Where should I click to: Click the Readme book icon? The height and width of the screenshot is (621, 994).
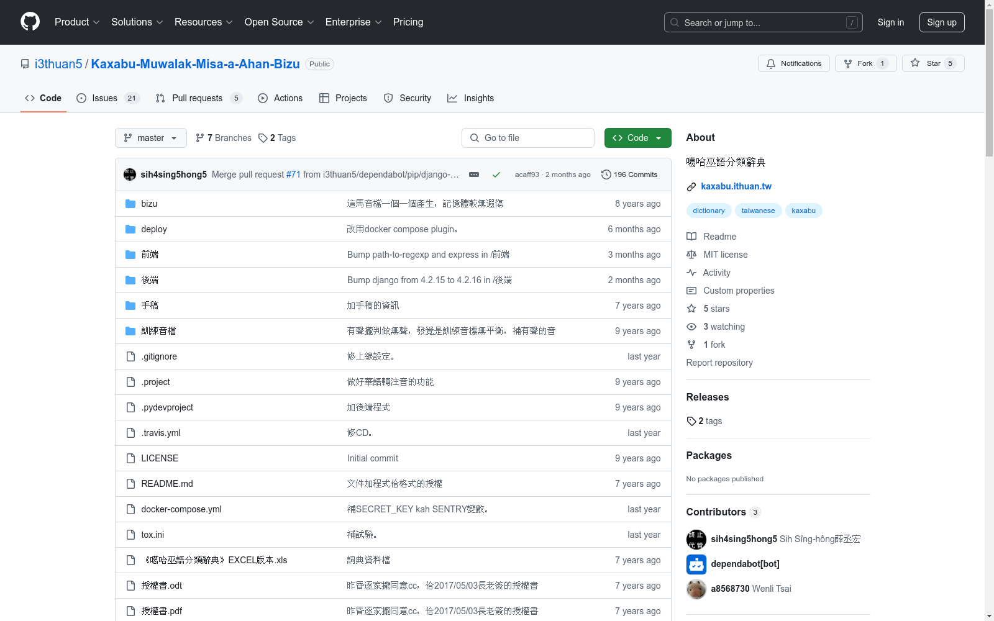click(x=691, y=237)
